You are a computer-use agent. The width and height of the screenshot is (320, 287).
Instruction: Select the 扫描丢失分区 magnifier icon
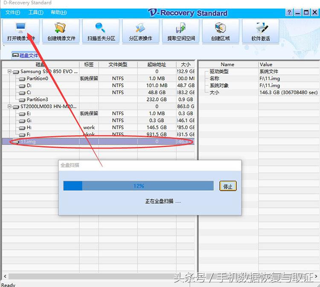[101, 31]
